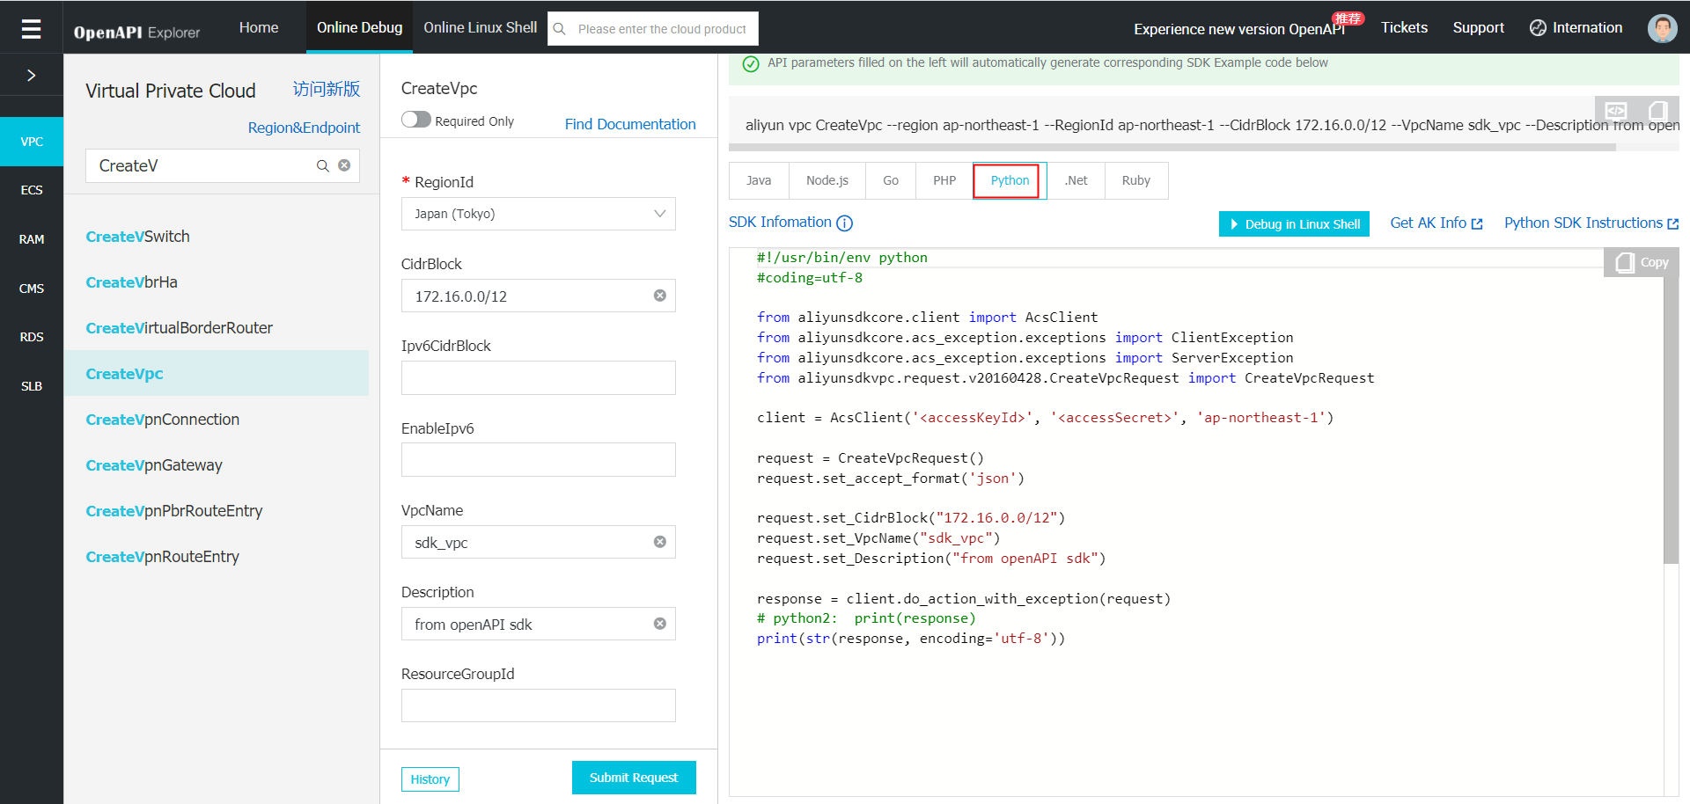Select the Java SDK tab
This screenshot has width=1690, height=804.
coord(759,180)
